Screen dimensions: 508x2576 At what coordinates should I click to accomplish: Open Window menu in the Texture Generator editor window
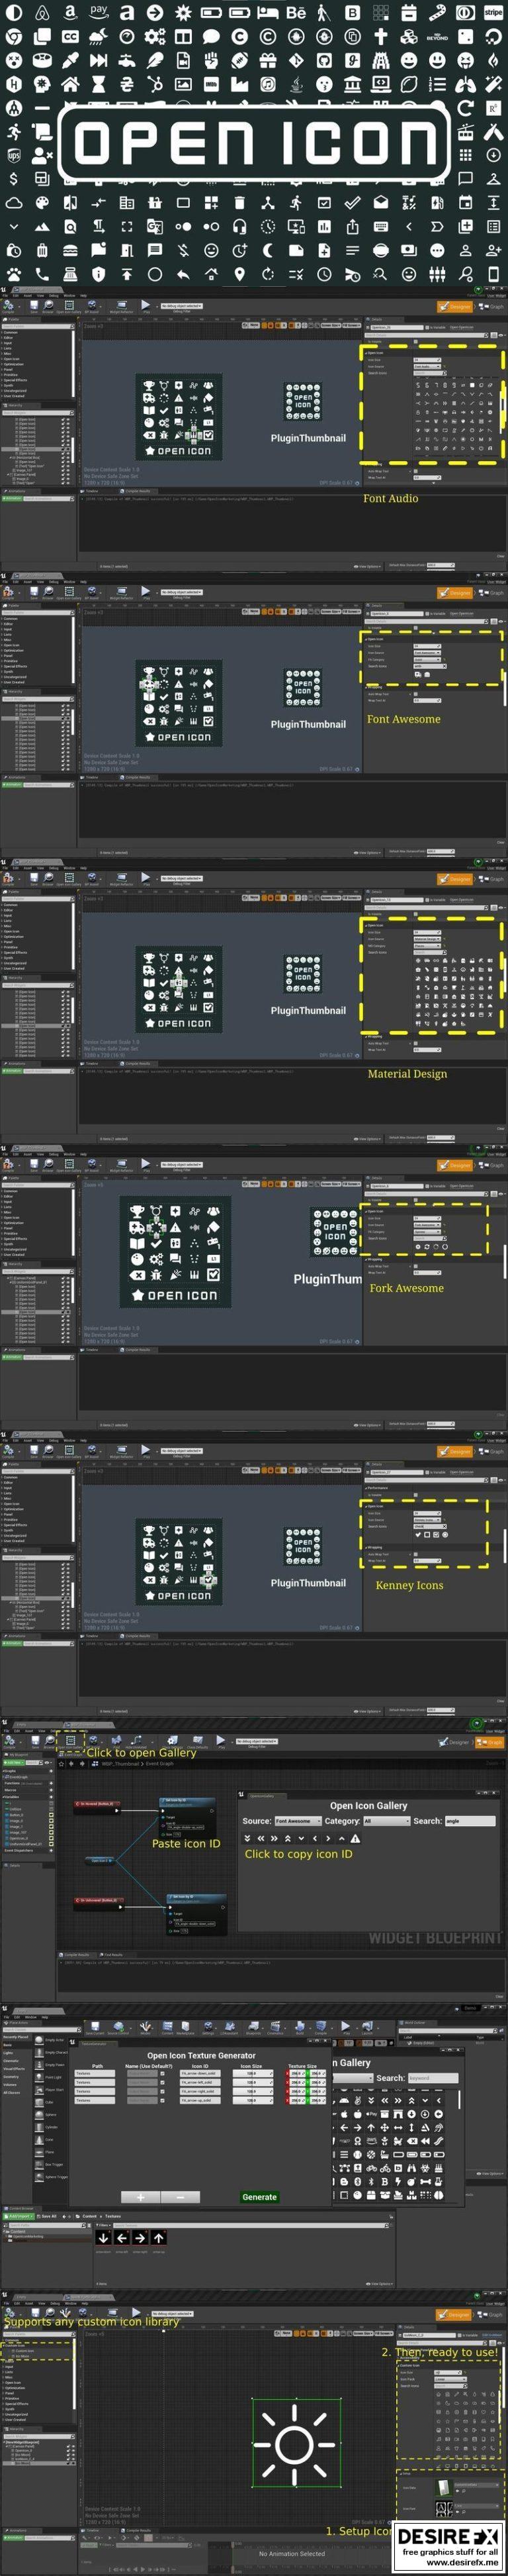(x=31, y=2017)
